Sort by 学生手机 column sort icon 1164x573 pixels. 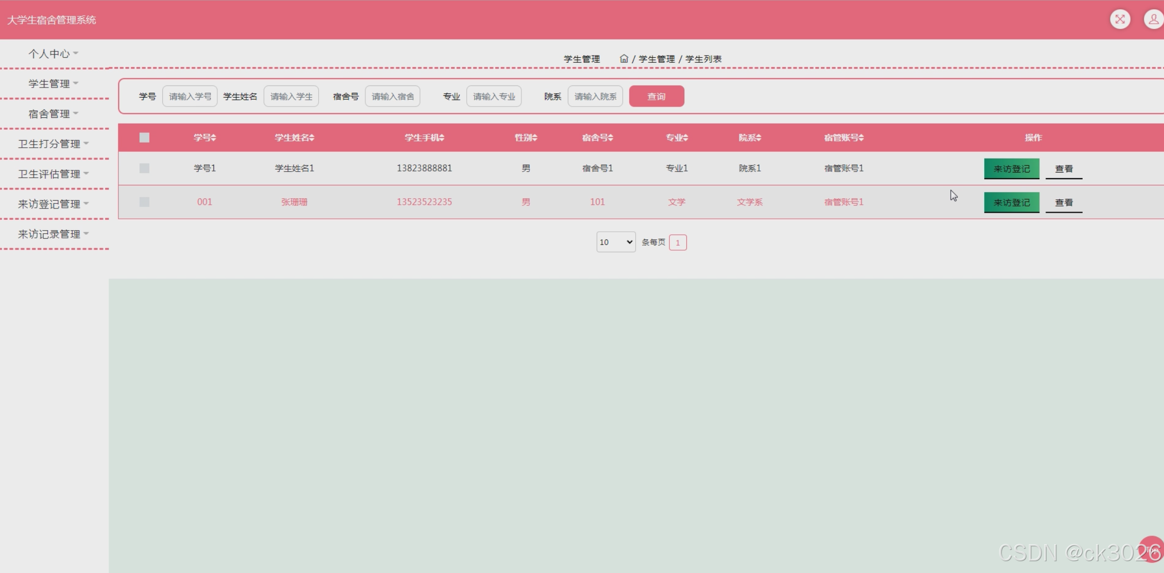click(442, 138)
